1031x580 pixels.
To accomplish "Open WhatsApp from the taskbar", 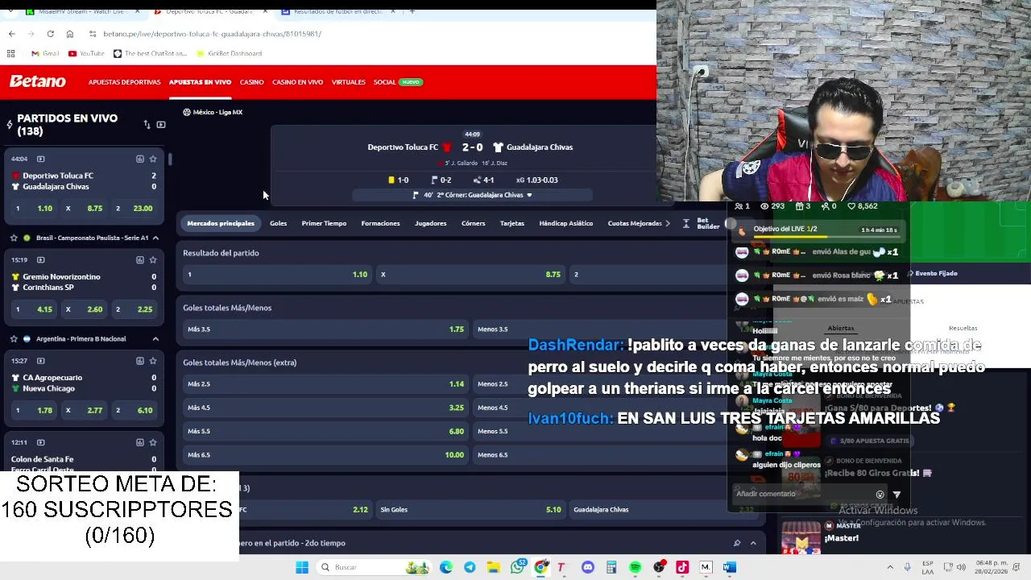I will (518, 567).
